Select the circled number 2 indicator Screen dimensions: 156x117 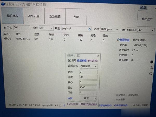[x=151, y=68]
